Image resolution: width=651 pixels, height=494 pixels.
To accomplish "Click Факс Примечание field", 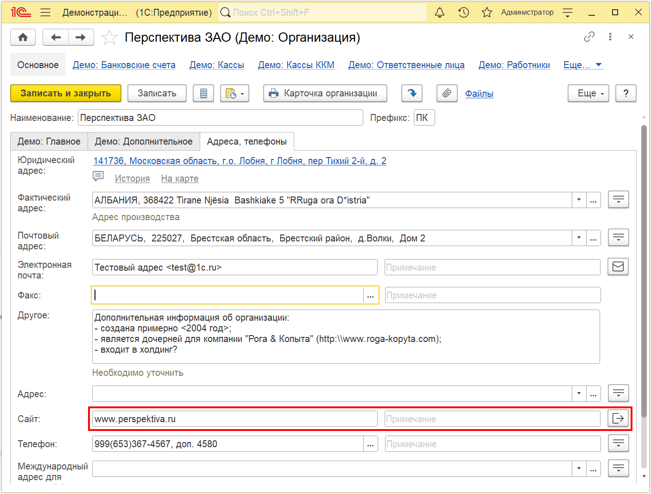I will pyautogui.click(x=493, y=295).
